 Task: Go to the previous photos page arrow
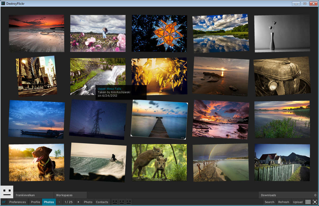59,202
